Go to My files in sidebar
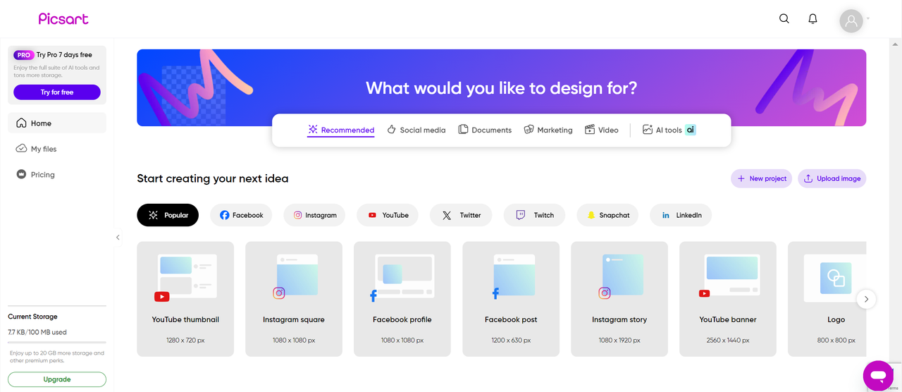The width and height of the screenshot is (902, 392). click(44, 149)
